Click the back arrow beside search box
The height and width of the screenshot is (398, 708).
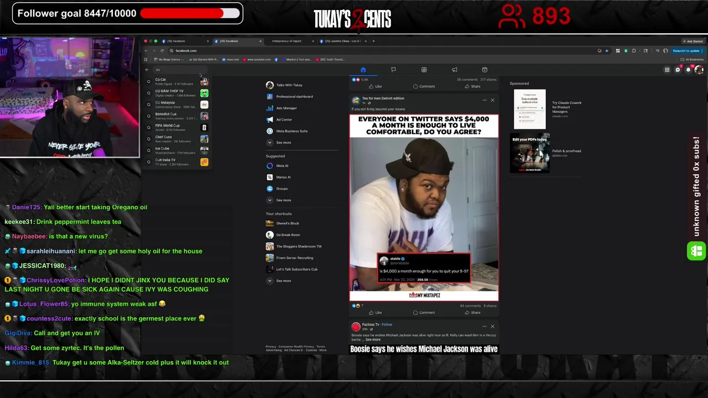coord(147,70)
